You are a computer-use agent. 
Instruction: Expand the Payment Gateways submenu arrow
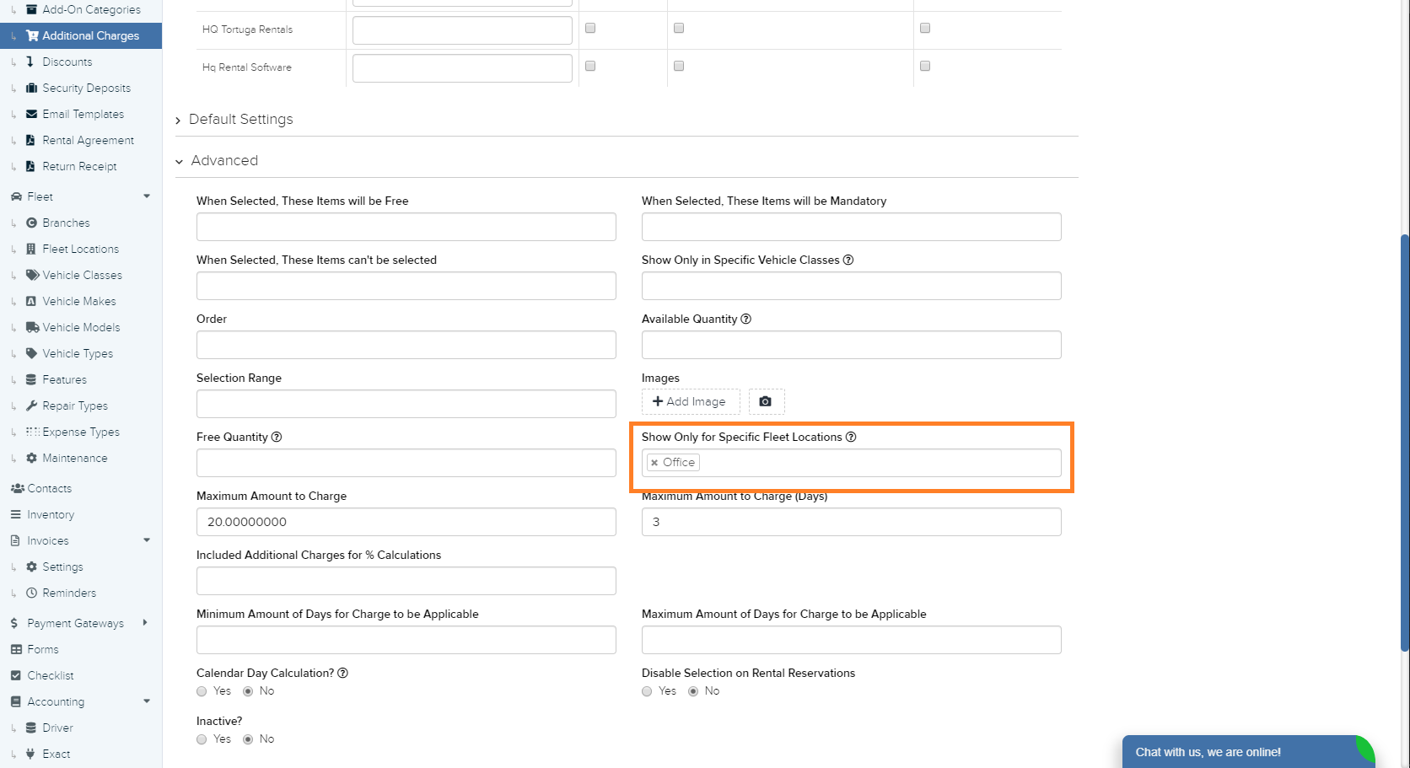145,623
